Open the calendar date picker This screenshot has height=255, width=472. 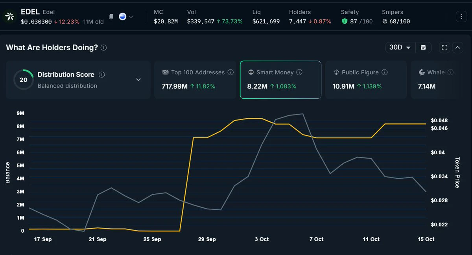click(423, 48)
